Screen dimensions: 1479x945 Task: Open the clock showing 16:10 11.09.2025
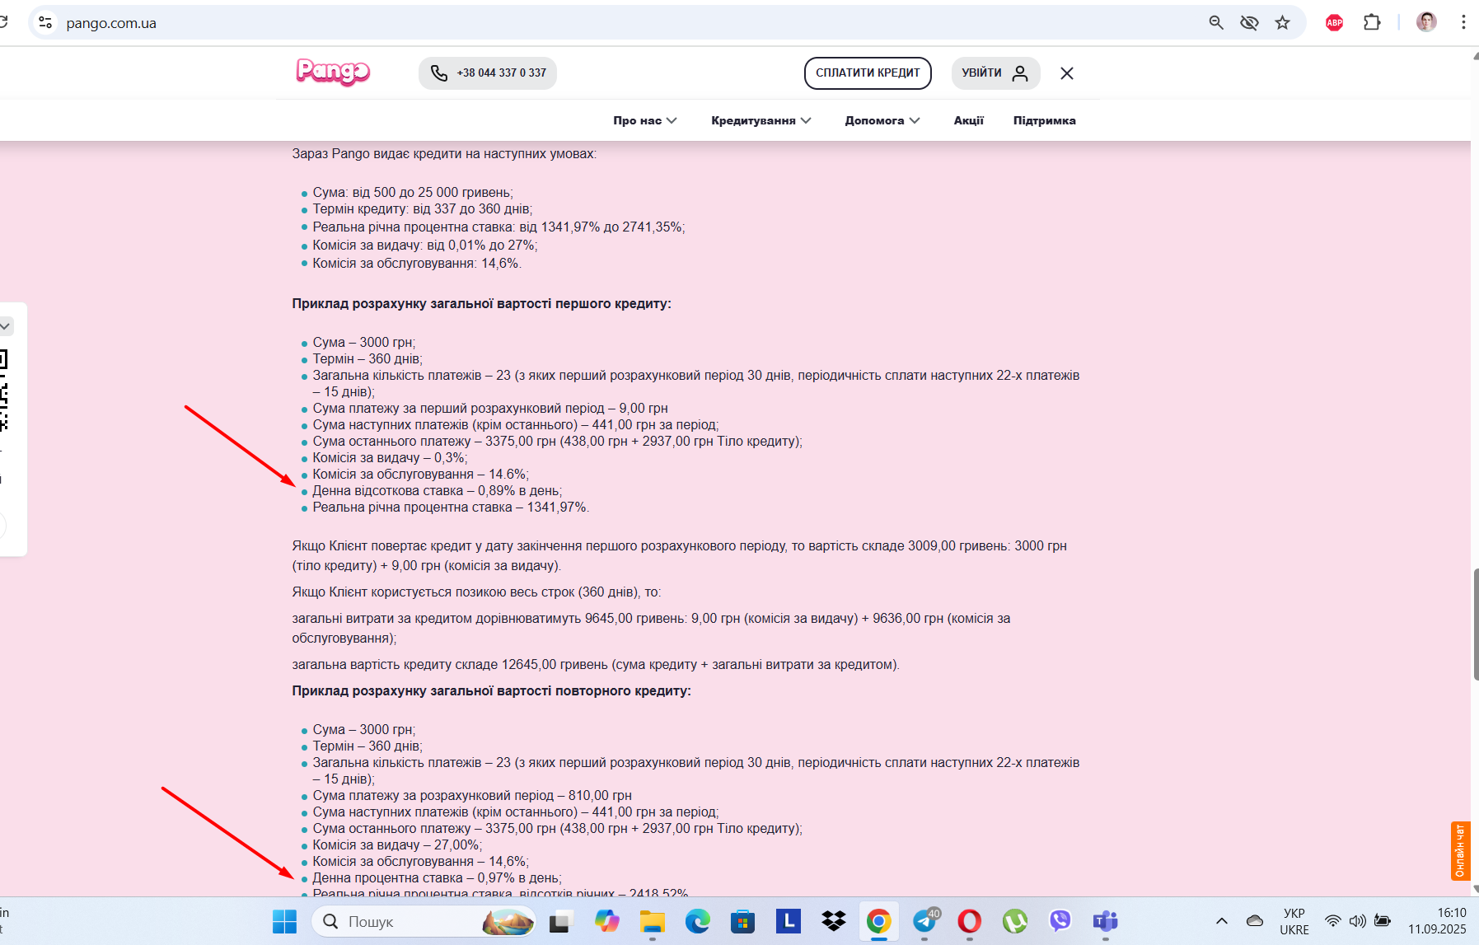coord(1437,921)
